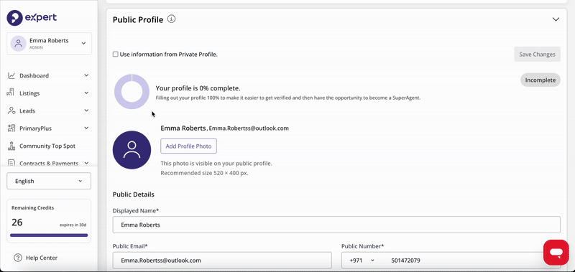Viewport: 575px width, 272px height.
Task: Click the Public Number field 501472079
Action: 405,261
